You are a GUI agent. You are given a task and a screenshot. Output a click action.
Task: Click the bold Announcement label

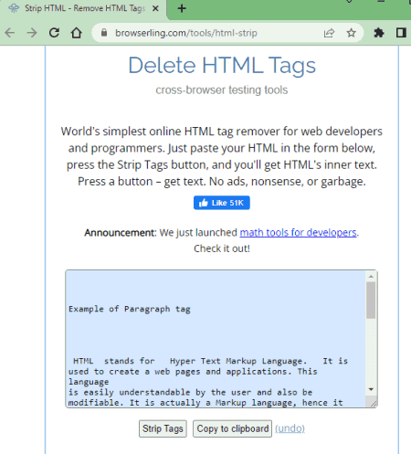tap(120, 233)
